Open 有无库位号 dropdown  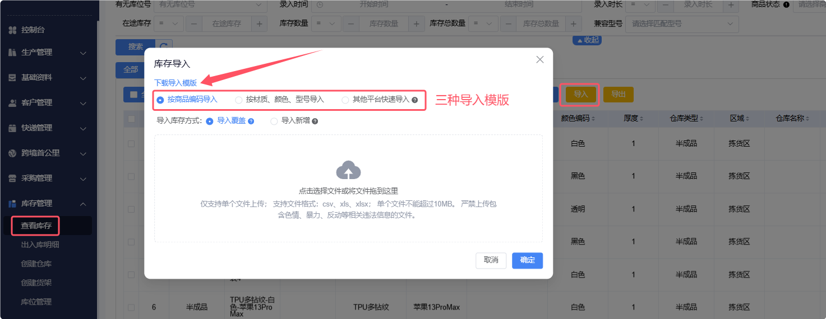pyautogui.click(x=210, y=4)
